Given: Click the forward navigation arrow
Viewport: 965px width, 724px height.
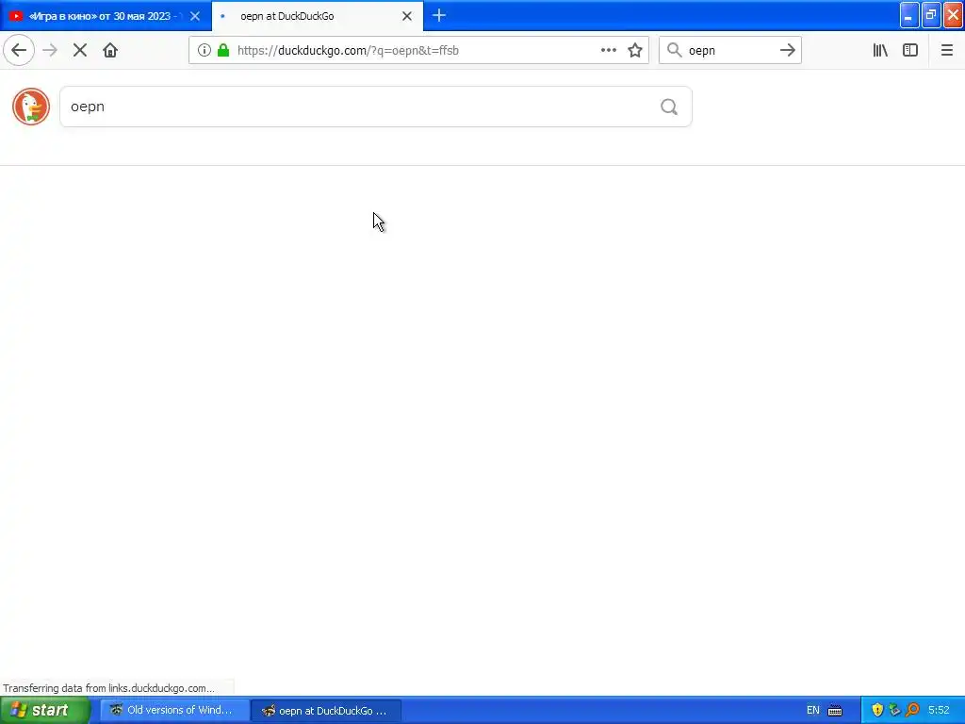Looking at the screenshot, I should (50, 51).
